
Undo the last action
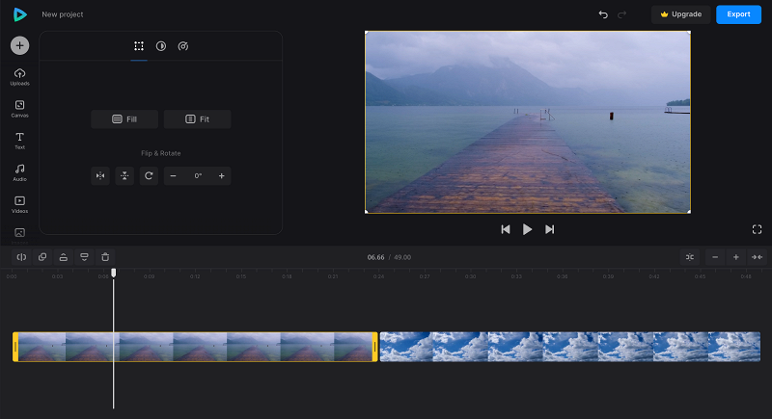[603, 14]
